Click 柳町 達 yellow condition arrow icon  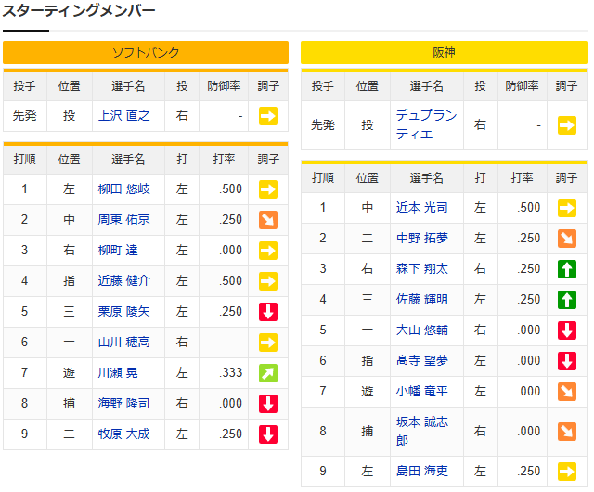click(x=268, y=251)
